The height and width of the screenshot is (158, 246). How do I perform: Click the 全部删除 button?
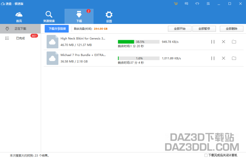tap(231, 29)
